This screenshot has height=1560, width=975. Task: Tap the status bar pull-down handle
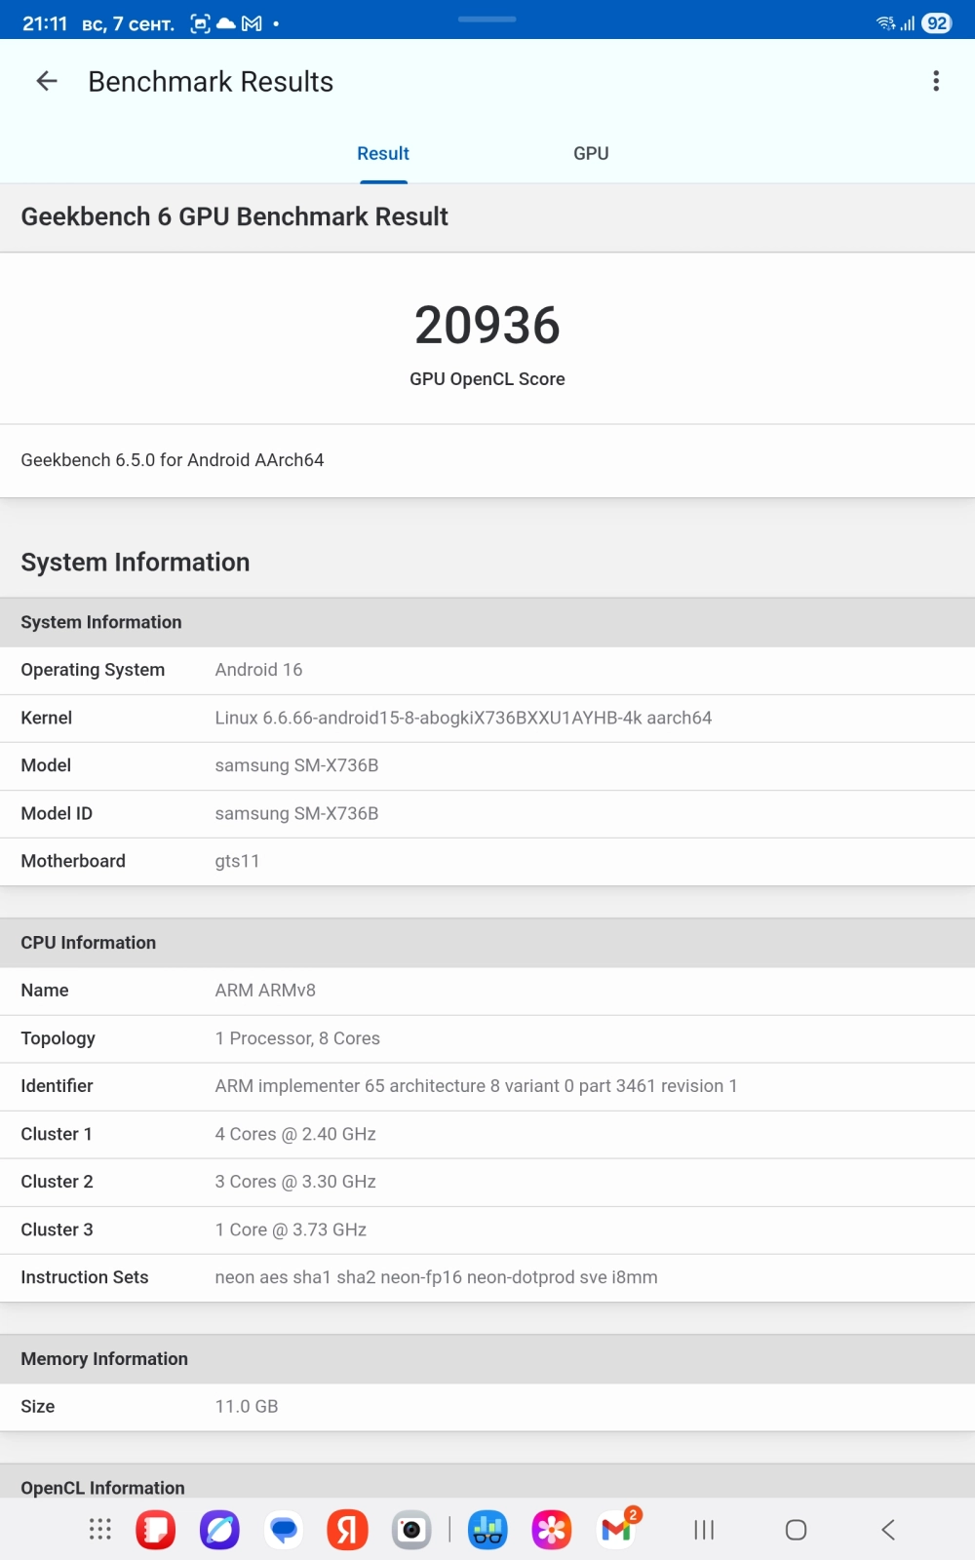(x=487, y=19)
